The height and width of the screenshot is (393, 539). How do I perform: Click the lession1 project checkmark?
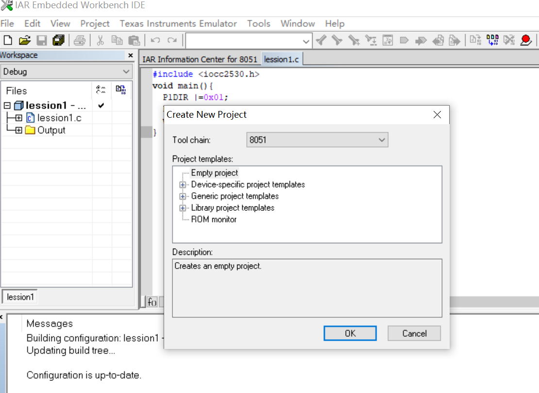coord(101,105)
